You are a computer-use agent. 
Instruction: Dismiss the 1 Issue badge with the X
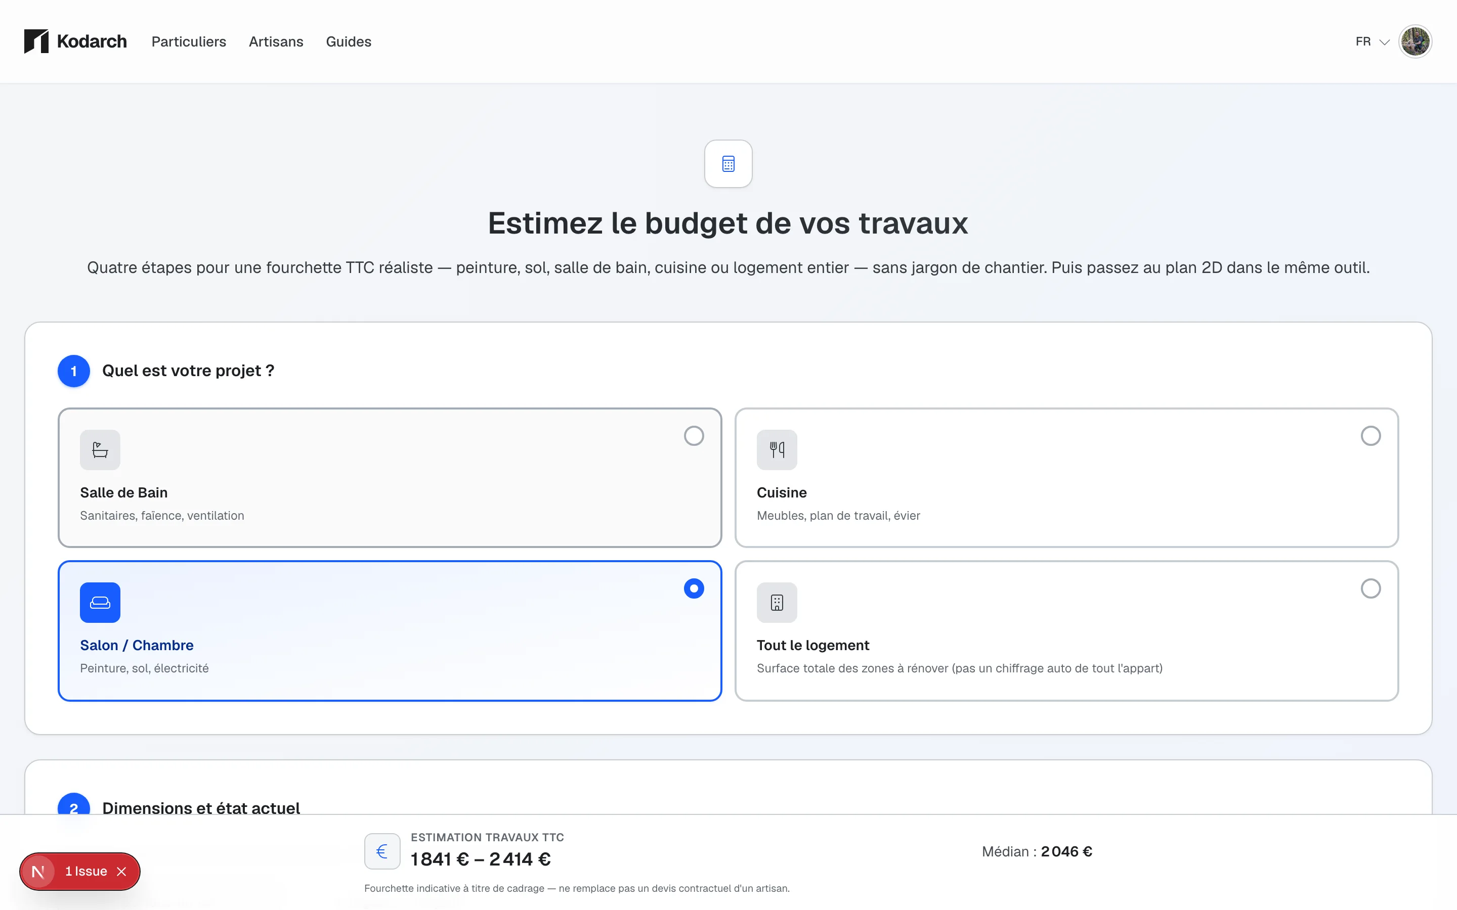click(121, 872)
